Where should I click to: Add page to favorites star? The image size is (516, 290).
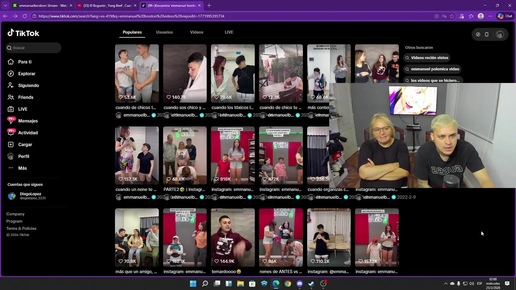click(x=452, y=16)
